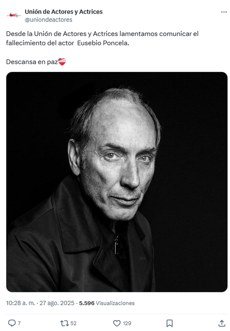Click the reply count number 7
The width and height of the screenshot is (230, 331).
tap(19, 323)
